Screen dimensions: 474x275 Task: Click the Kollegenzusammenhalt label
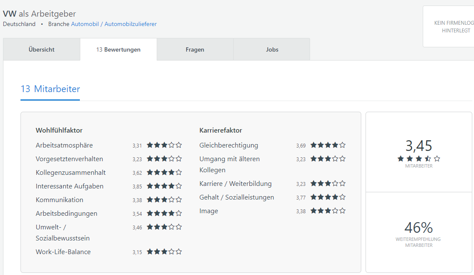click(71, 173)
